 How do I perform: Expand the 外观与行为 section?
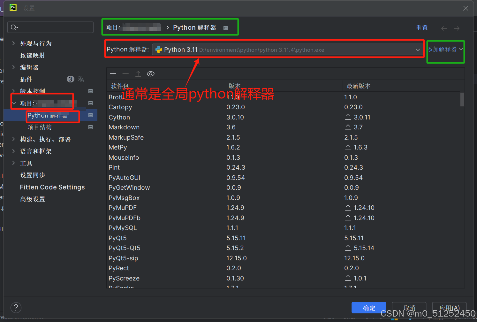pyautogui.click(x=13, y=43)
